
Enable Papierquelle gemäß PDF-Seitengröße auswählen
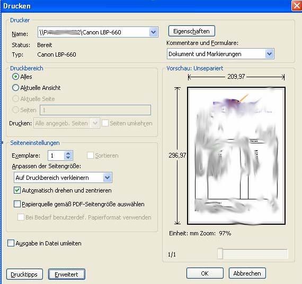17,204
